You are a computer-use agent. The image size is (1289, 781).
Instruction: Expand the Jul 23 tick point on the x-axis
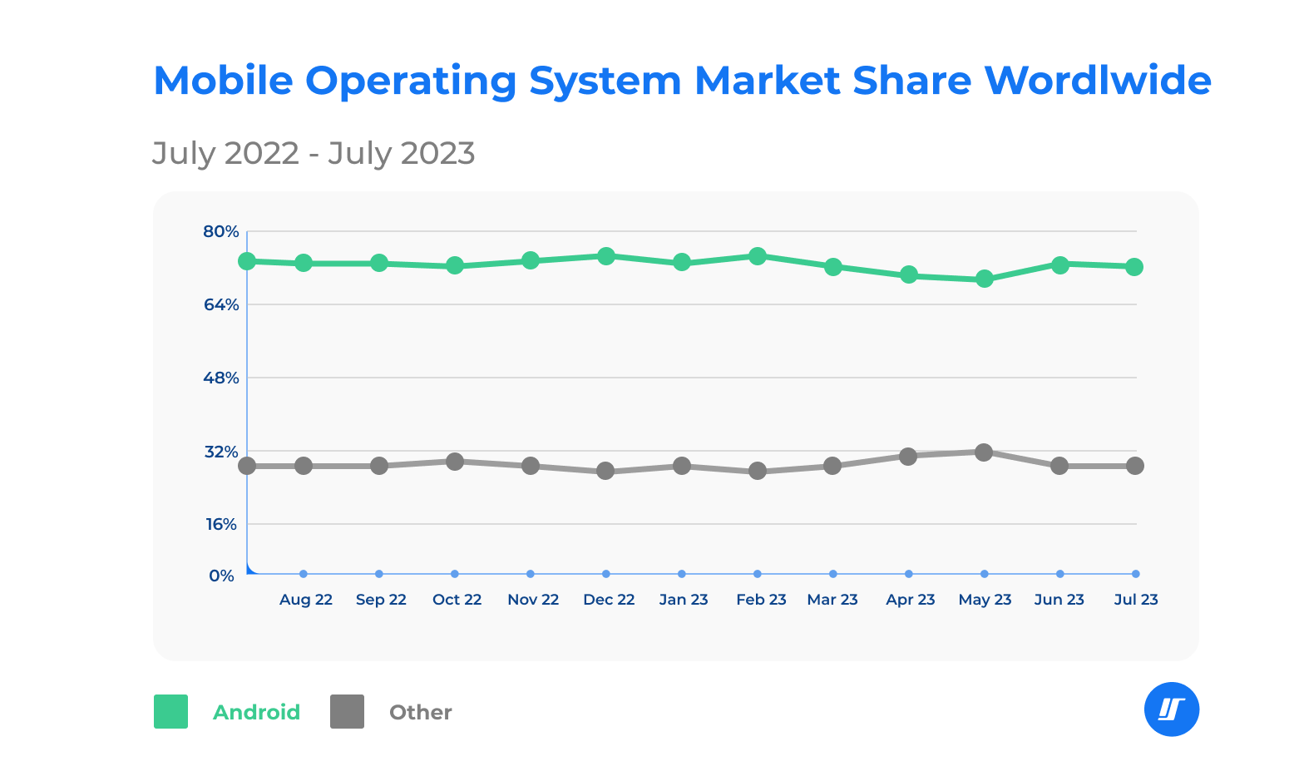pyautogui.click(x=1135, y=573)
